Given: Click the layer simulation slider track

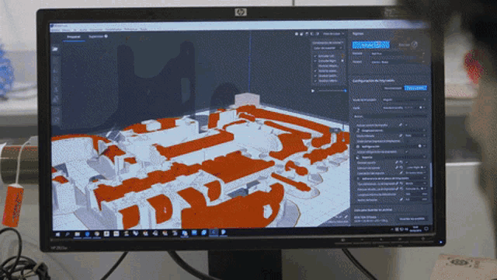Looking at the screenshot, I should tap(332, 91).
